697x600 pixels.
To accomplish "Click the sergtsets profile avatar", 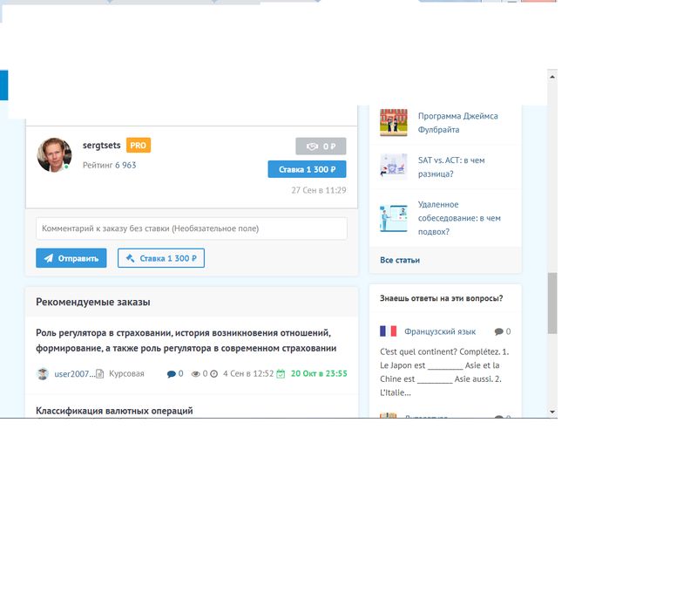I will [54, 154].
